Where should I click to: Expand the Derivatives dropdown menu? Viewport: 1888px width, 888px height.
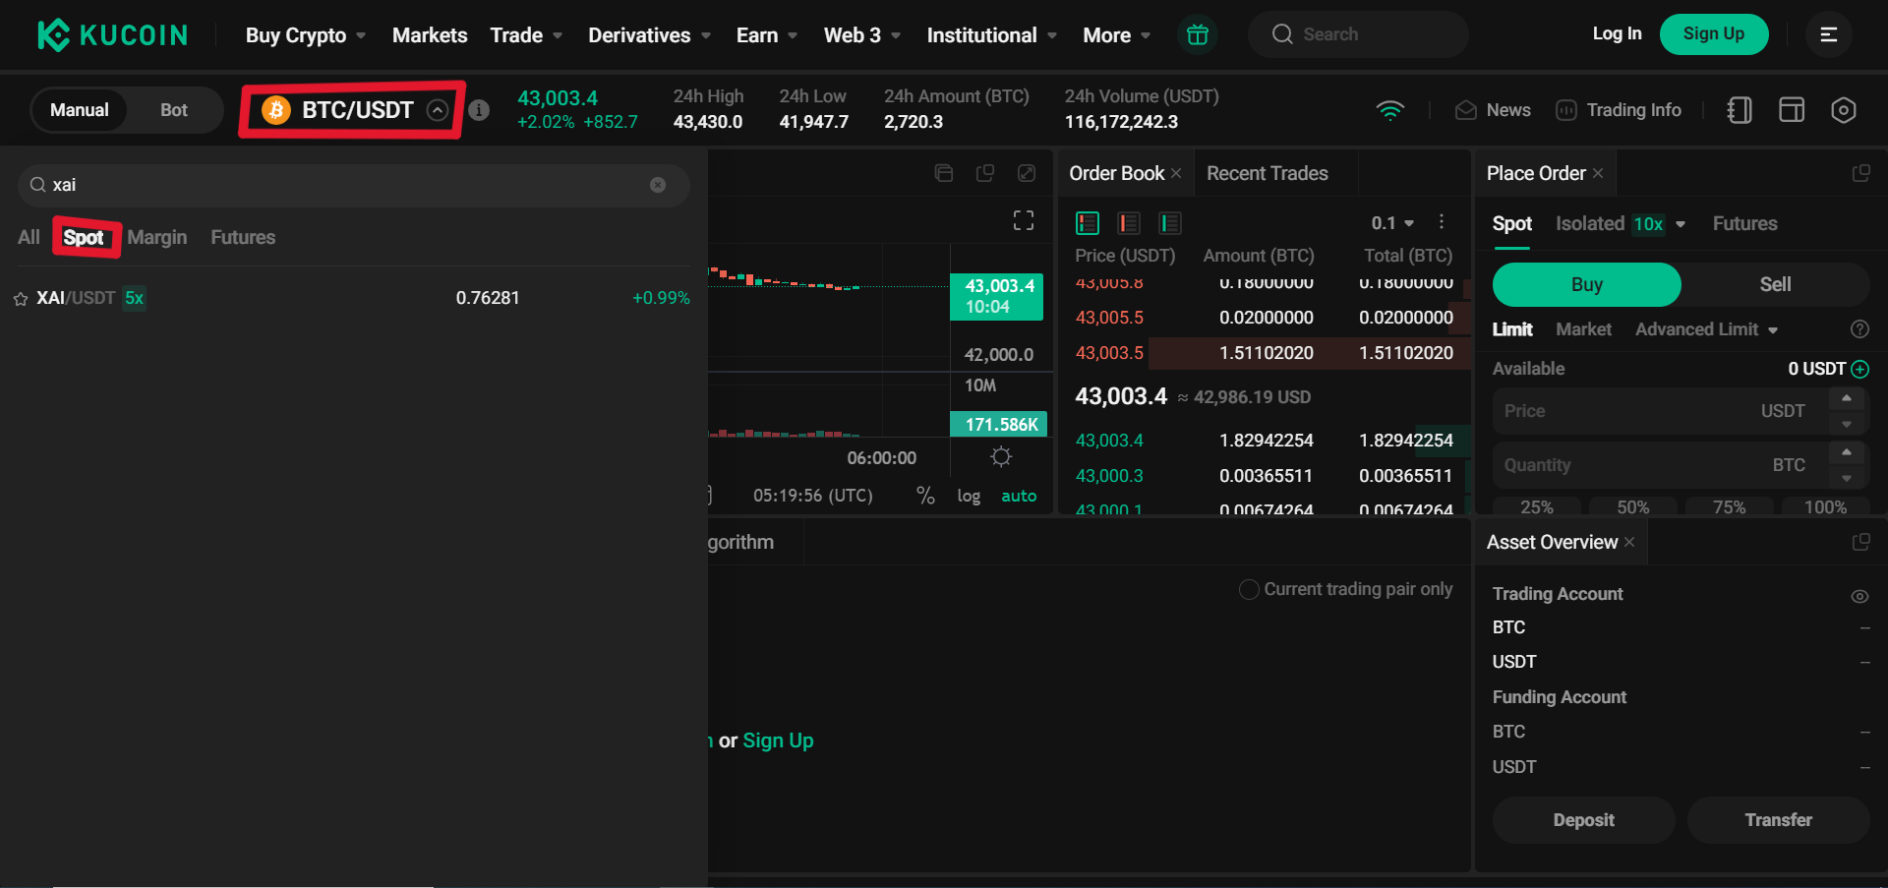pos(650,35)
